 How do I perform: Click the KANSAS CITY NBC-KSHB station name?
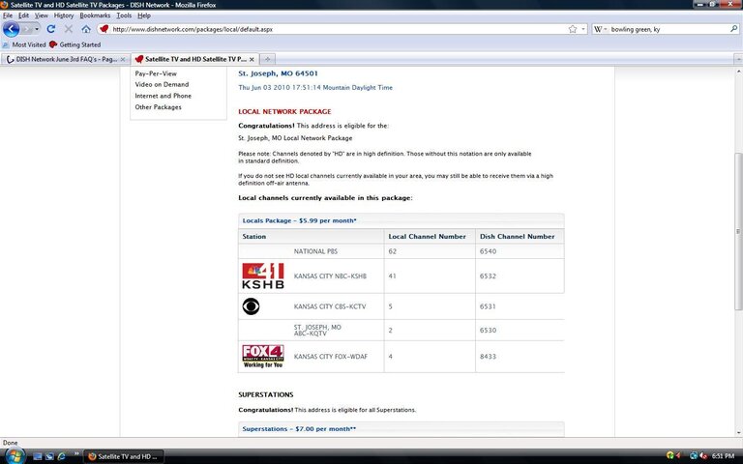pos(330,276)
